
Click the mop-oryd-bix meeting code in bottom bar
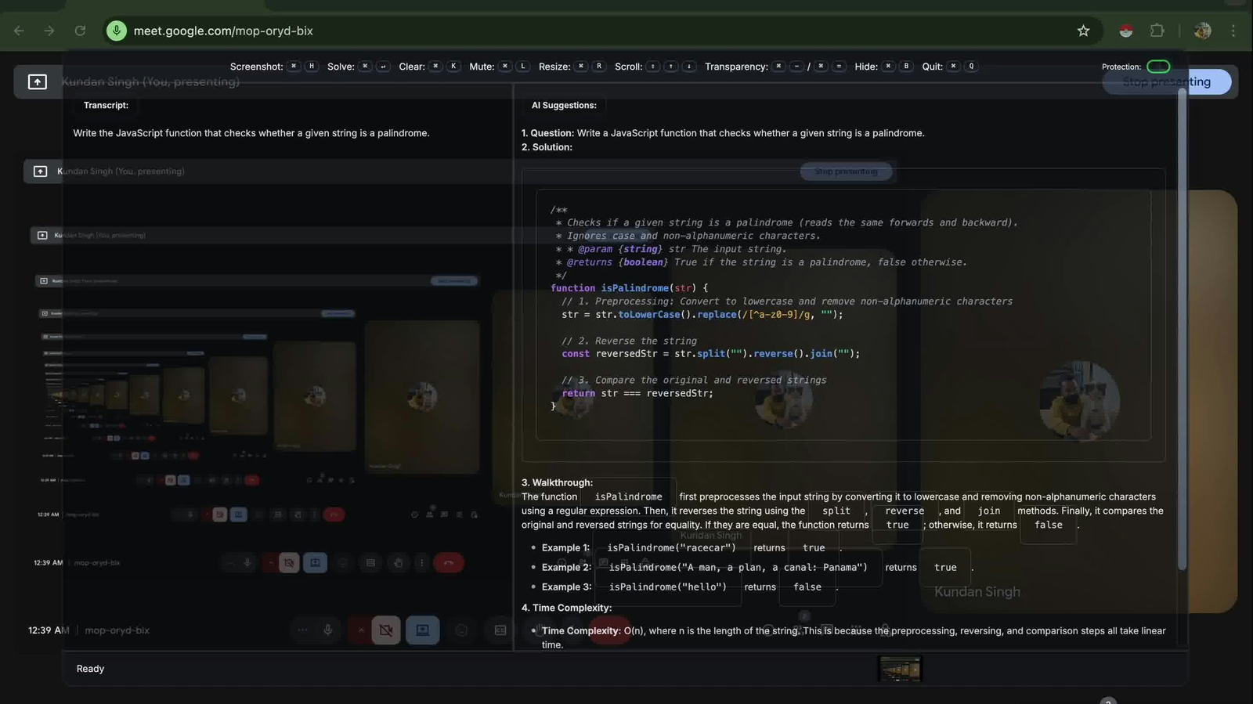(117, 630)
